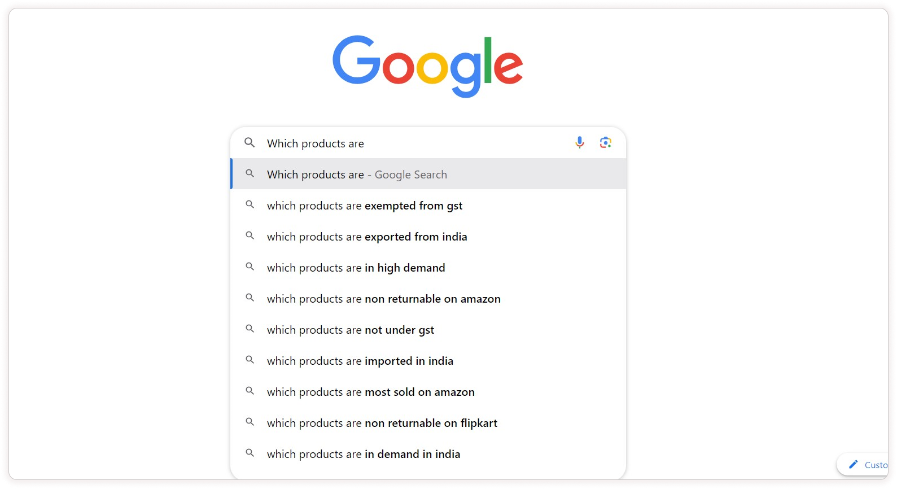The height and width of the screenshot is (489, 897).
Task: Select suggestion 'exported from india'
Action: click(367, 237)
